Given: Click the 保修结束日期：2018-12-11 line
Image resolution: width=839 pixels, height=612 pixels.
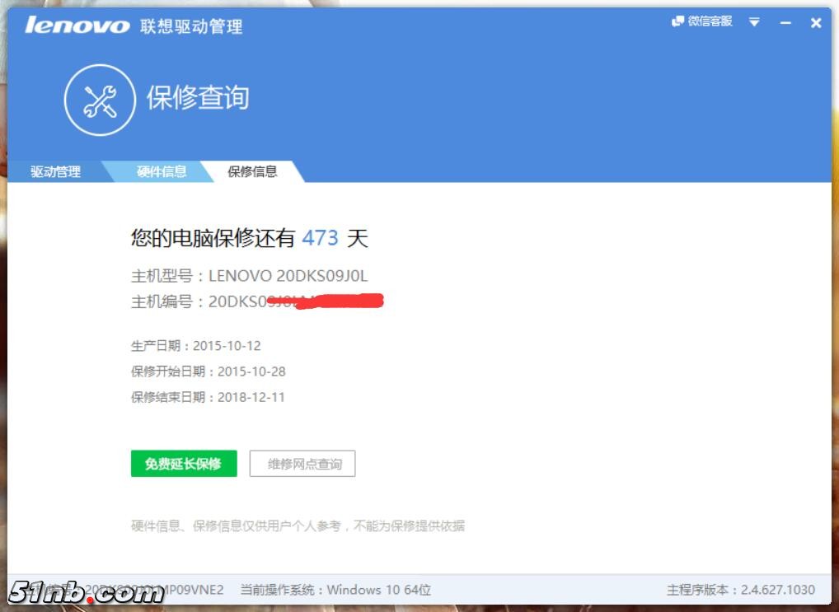Looking at the screenshot, I should 208,397.
